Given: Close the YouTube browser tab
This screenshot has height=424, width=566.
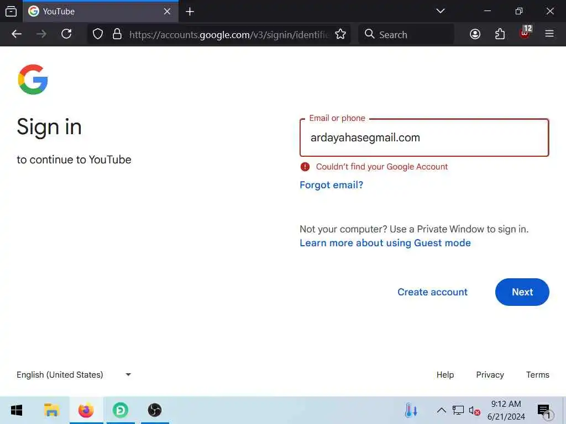Looking at the screenshot, I should 167,12.
